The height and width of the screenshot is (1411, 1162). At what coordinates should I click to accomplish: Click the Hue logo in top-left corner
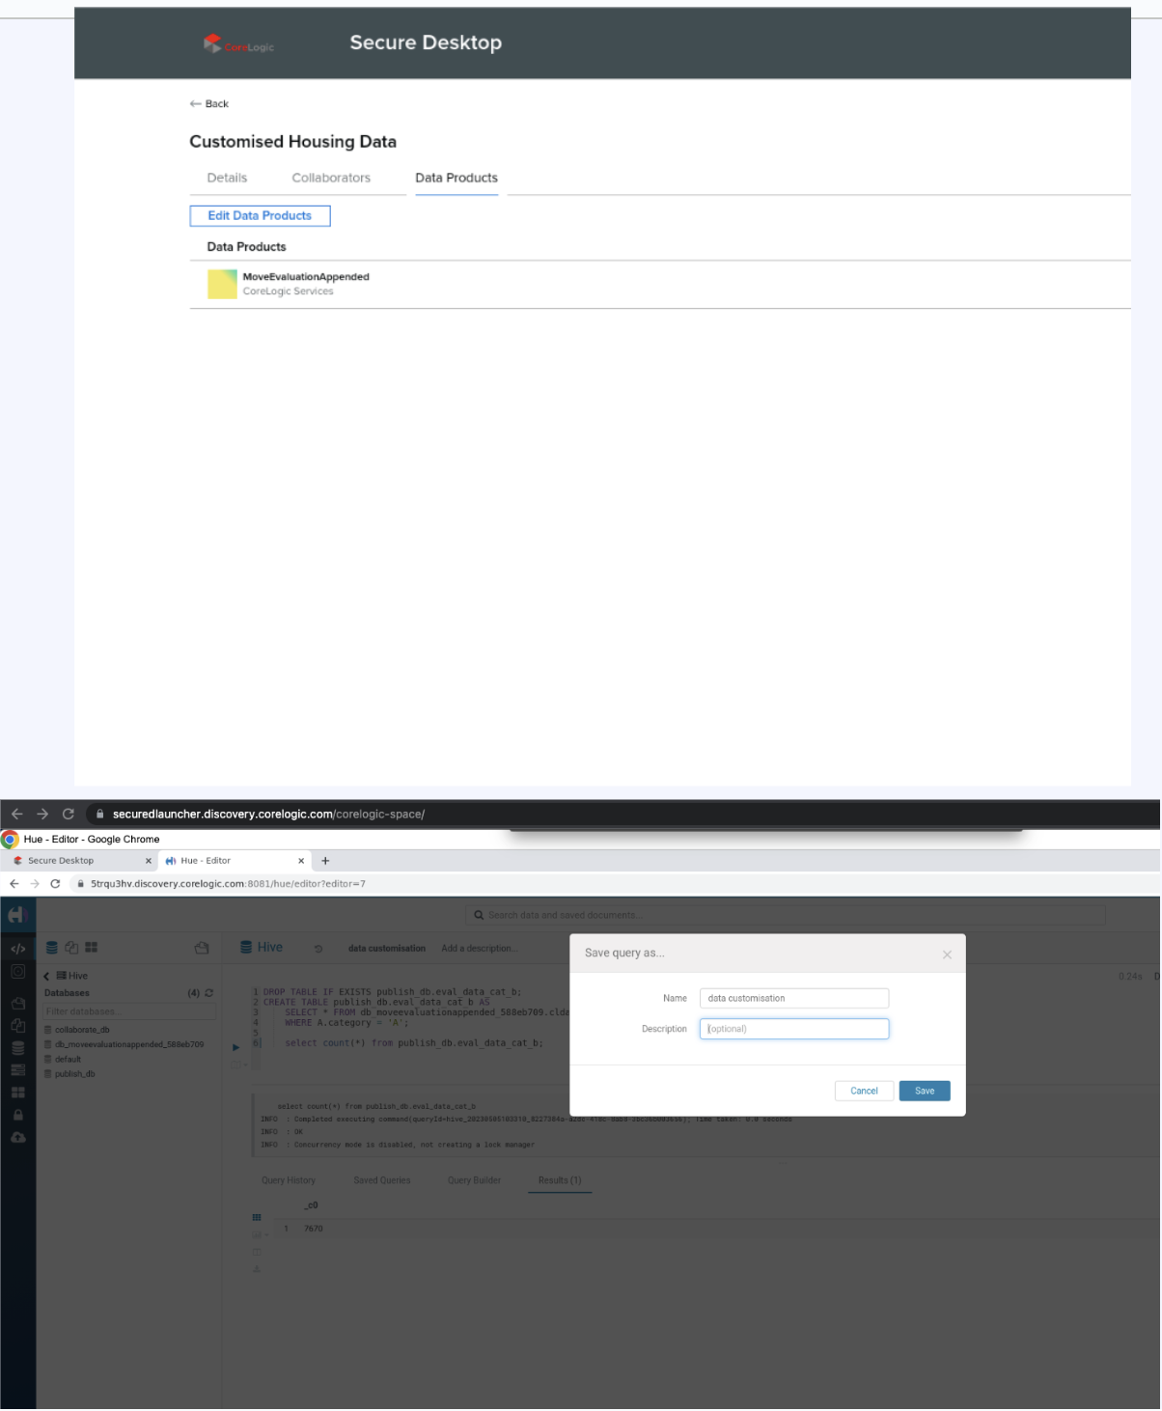click(x=17, y=915)
